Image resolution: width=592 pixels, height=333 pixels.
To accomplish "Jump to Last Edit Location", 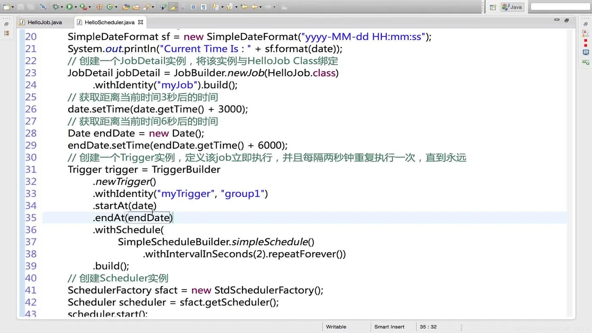I will click(x=244, y=7).
